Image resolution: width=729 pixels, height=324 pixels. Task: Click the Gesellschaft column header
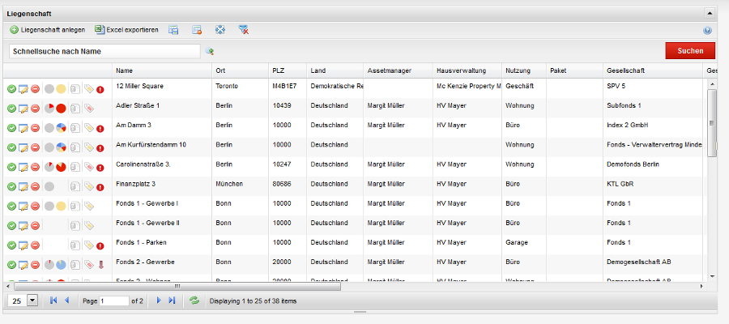pos(652,70)
